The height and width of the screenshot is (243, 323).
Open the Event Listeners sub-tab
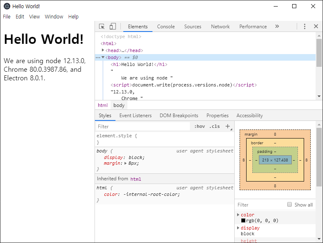(x=136, y=116)
